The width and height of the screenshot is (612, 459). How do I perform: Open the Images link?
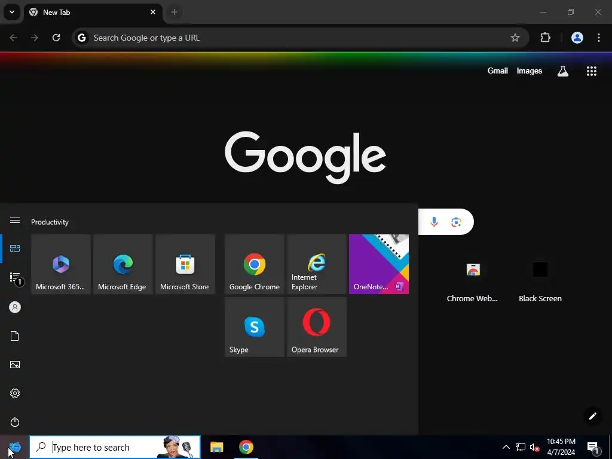(530, 71)
